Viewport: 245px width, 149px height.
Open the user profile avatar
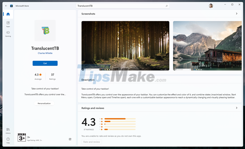coord(211,6)
